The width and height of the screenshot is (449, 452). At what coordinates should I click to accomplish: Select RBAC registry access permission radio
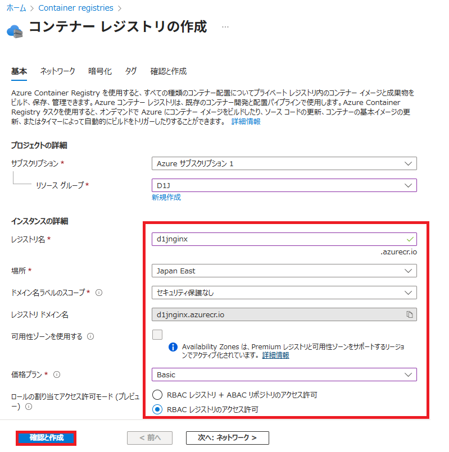coord(157,410)
